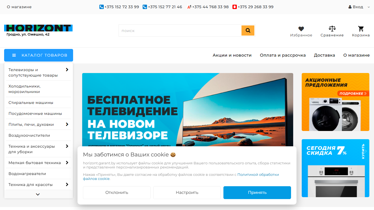Click the user icon next to Вход

click(350, 7)
